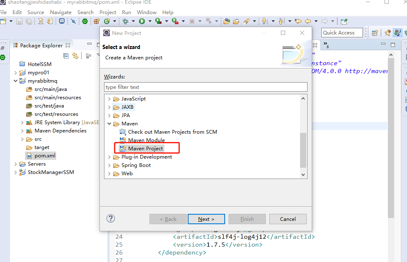407x262 pixels.
Task: Click wizard list scroll up arrow
Action: [303, 98]
